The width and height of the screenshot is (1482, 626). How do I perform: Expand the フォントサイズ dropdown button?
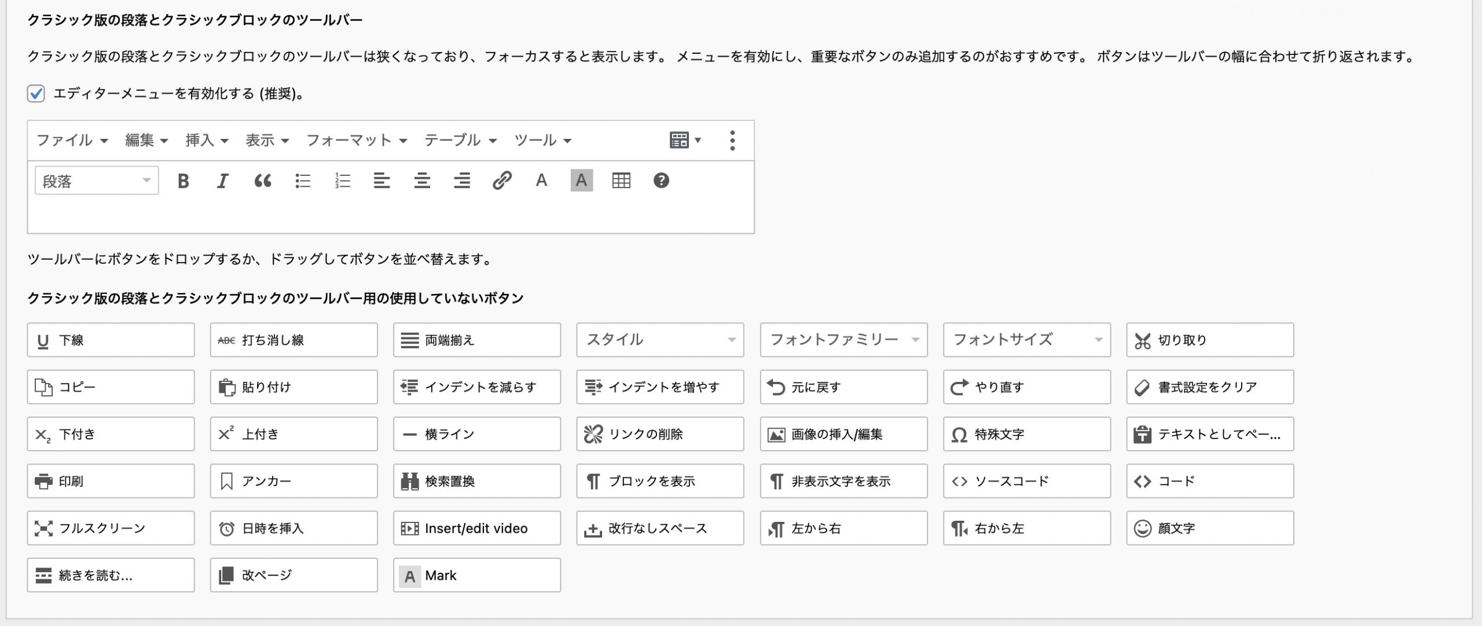pyautogui.click(x=1027, y=340)
